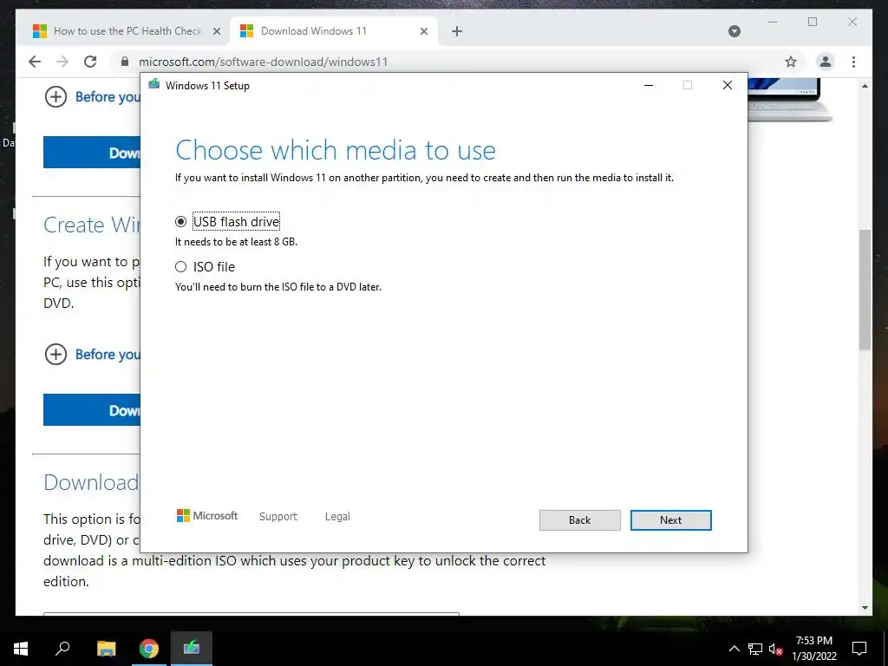Expand second 'Before you' section on webpage
This screenshot has width=888, height=666.
55,355
